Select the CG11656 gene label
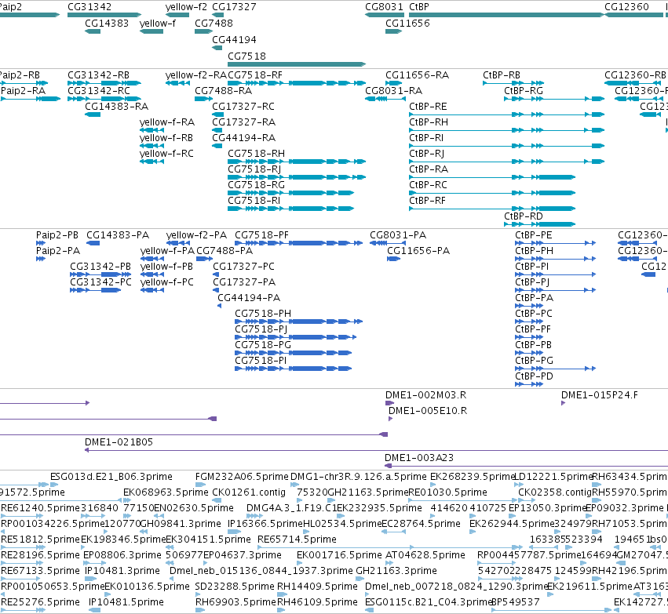668x614 pixels. (x=407, y=24)
